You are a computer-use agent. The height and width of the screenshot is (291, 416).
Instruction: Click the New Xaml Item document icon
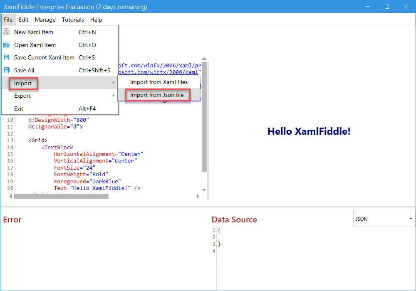tap(7, 32)
